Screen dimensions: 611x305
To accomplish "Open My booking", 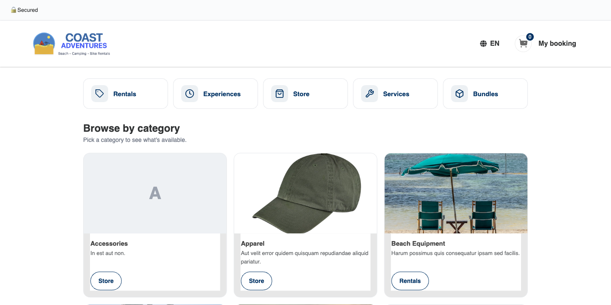I will click(557, 44).
